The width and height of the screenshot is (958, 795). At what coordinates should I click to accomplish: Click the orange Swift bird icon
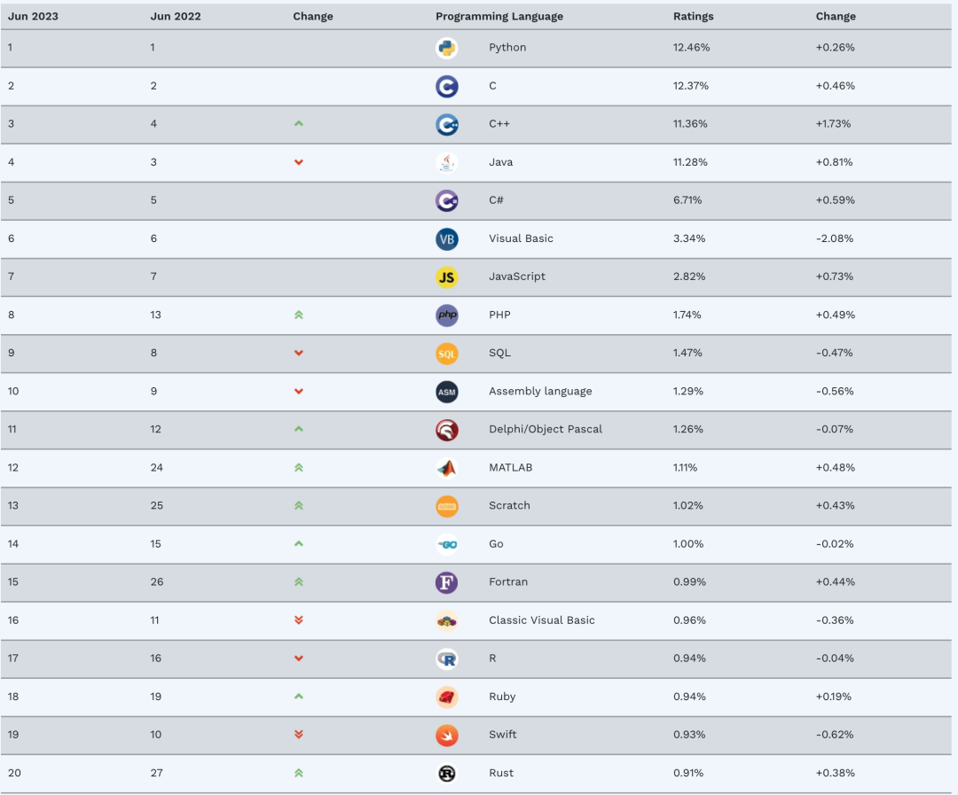pyautogui.click(x=446, y=735)
